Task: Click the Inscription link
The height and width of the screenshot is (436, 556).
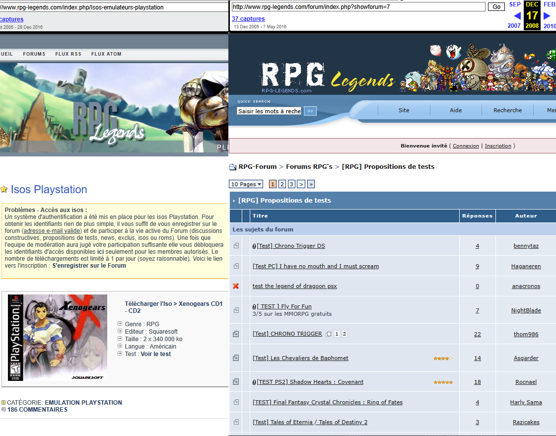Action: coord(498,146)
